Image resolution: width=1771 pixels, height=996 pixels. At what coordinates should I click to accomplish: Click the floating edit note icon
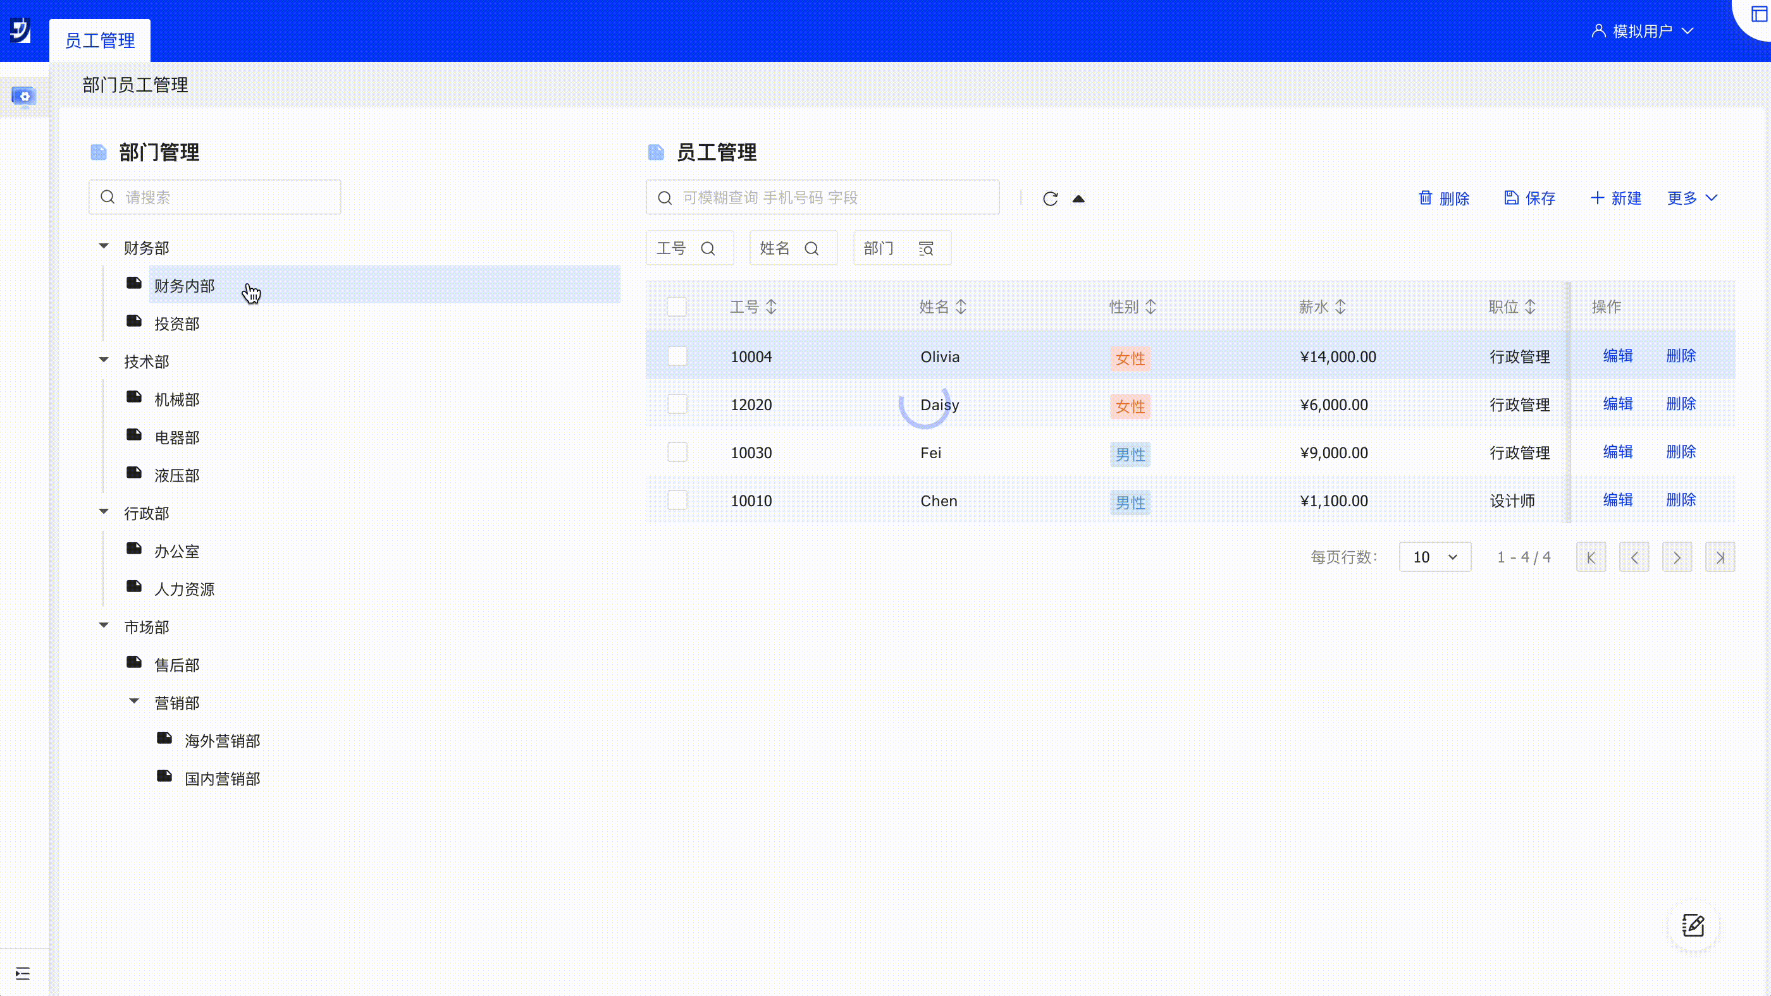click(1693, 925)
